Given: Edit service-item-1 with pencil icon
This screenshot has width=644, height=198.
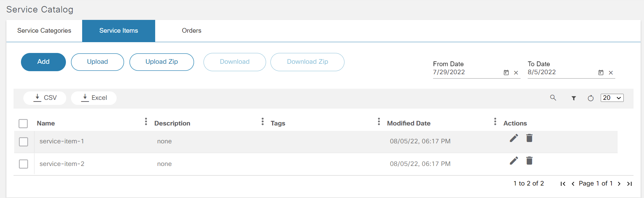Looking at the screenshot, I should point(514,138).
